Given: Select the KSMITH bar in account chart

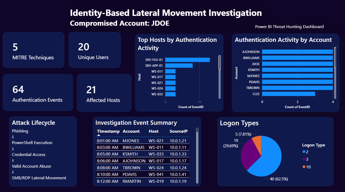Looking at the screenshot, I should pyautogui.click(x=297, y=70).
